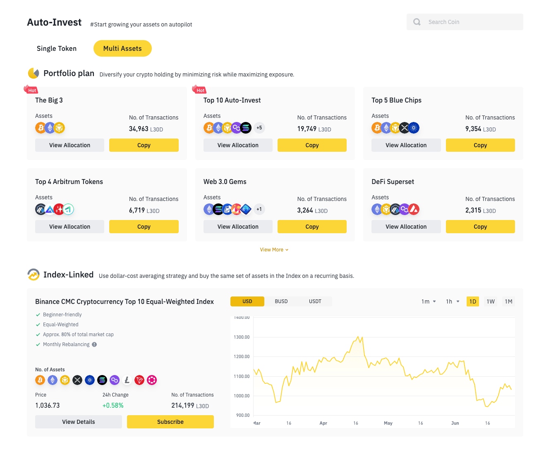Switch chart currency to USDT
The image size is (551, 459).
coord(315,301)
